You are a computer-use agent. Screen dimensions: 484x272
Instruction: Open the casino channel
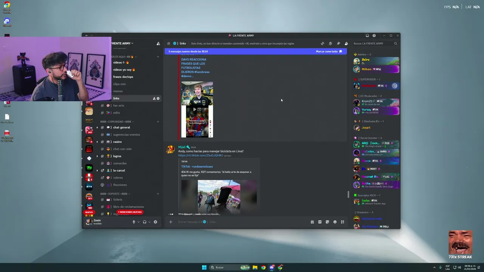130,142
